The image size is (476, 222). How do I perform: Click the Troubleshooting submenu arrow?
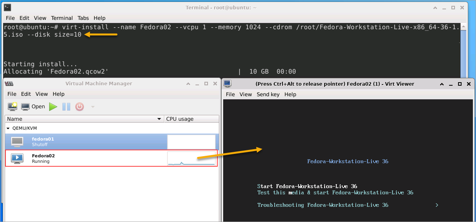coord(437,205)
